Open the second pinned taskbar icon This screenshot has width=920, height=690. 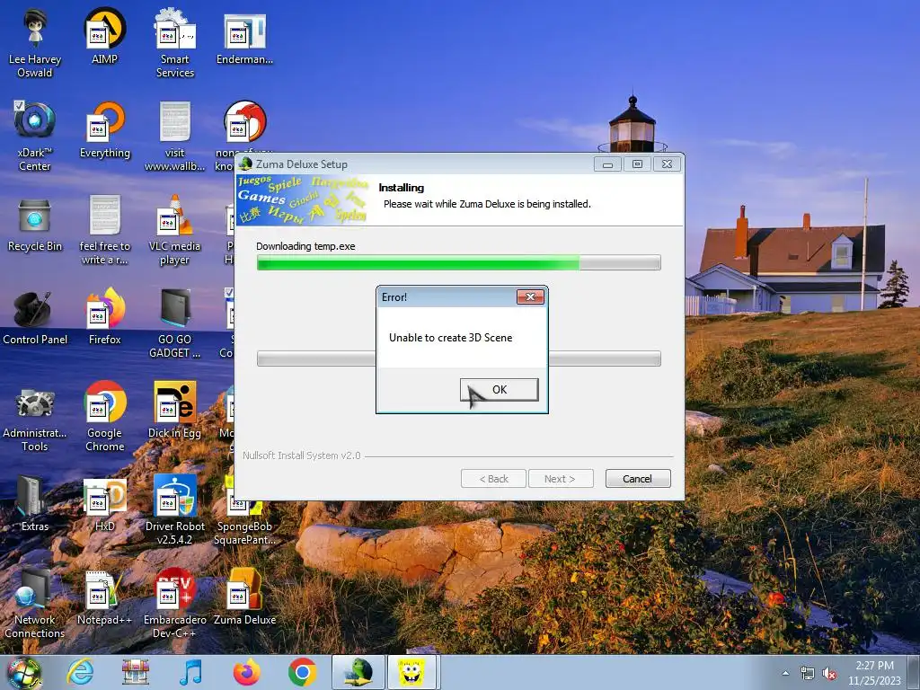136,672
